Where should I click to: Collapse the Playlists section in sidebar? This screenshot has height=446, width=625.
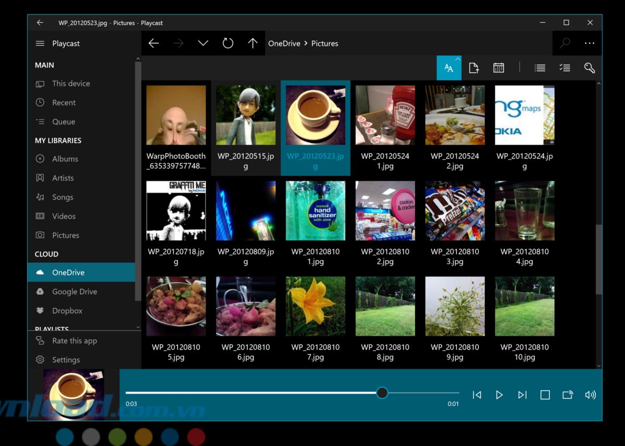[137, 327]
